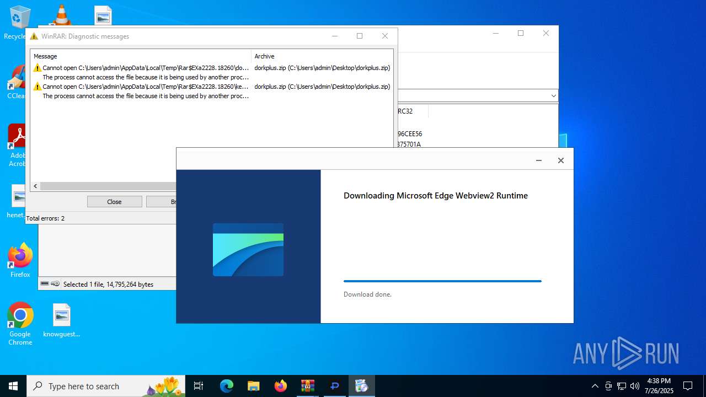706x397 pixels.
Task: Maximize the background WinRAR main window
Action: [520, 33]
